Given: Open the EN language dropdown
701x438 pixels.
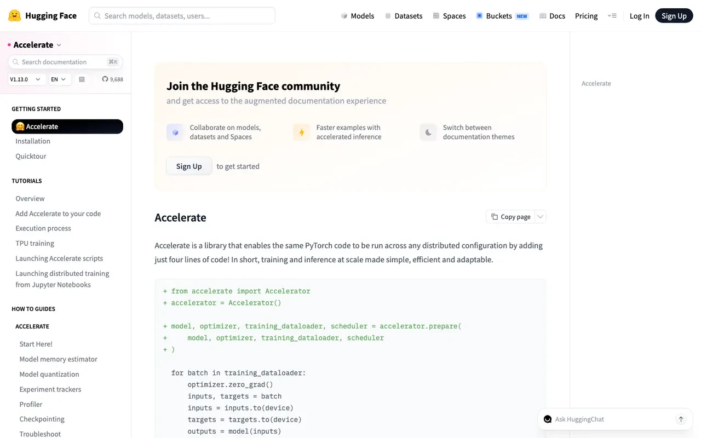Looking at the screenshot, I should 60,79.
